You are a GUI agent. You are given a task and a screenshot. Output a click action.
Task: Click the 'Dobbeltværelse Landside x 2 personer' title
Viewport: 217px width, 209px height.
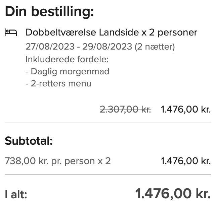pyautogui.click(x=112, y=32)
